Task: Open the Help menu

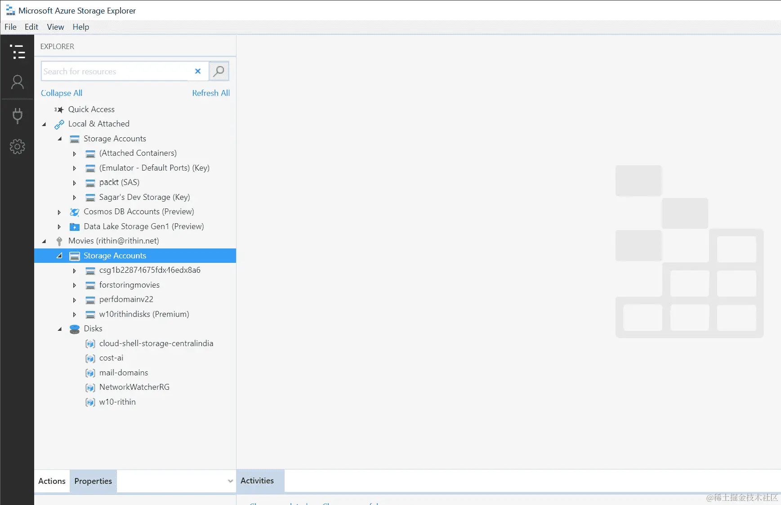Action: click(x=81, y=27)
